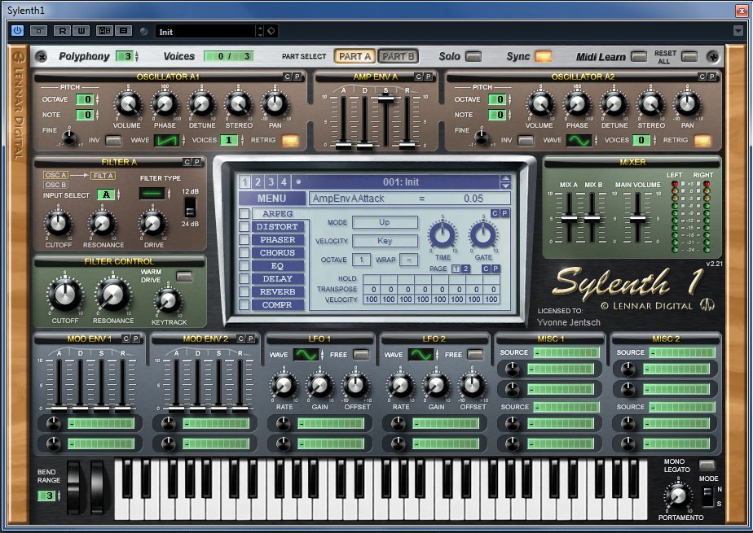Click the Read automation R icon
Image resolution: width=753 pixels, height=533 pixels.
point(63,31)
